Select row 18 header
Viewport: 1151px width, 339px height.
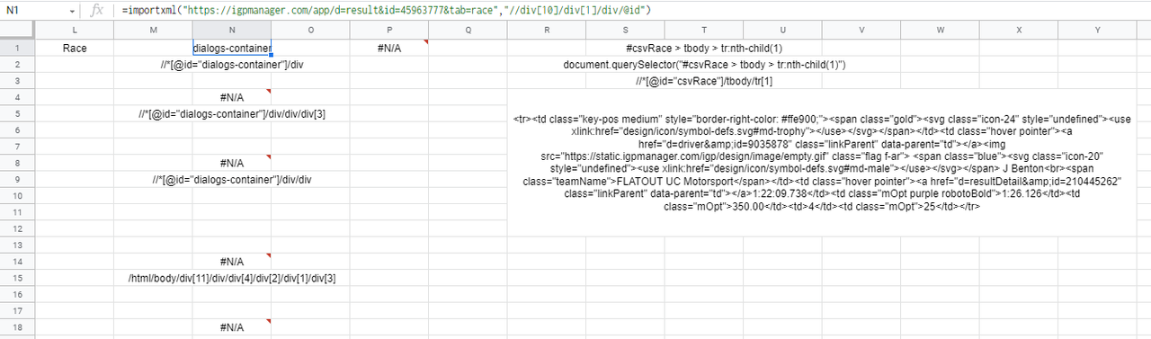coord(18,326)
